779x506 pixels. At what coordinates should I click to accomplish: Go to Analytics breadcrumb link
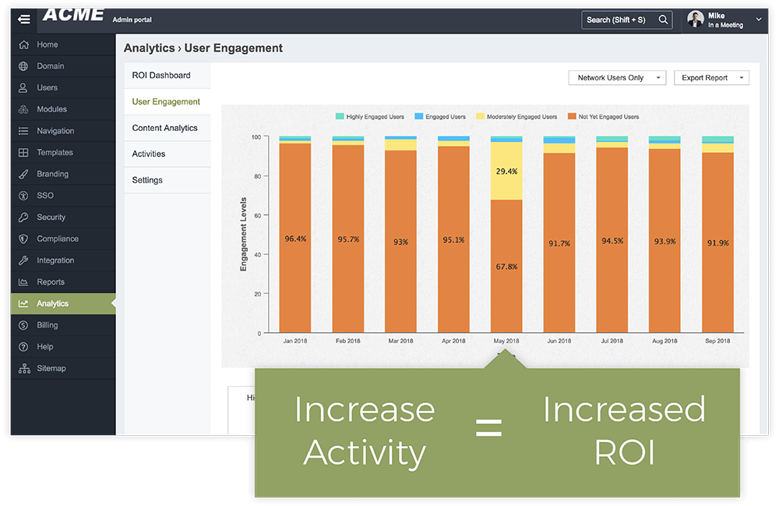[x=149, y=48]
